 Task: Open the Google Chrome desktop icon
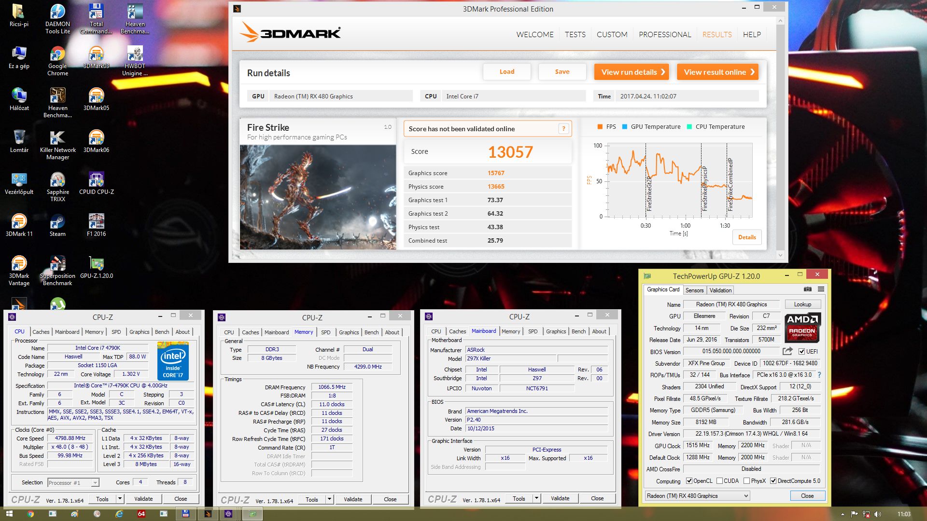[x=57, y=61]
